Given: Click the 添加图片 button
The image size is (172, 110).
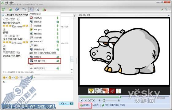Looking at the screenshot, I should click(x=85, y=105).
